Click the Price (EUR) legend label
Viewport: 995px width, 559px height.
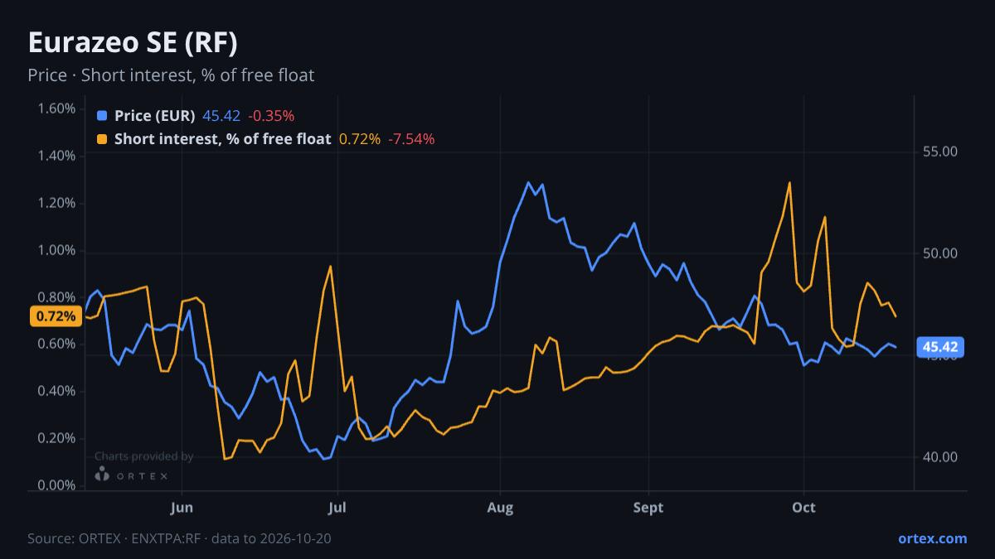(155, 116)
